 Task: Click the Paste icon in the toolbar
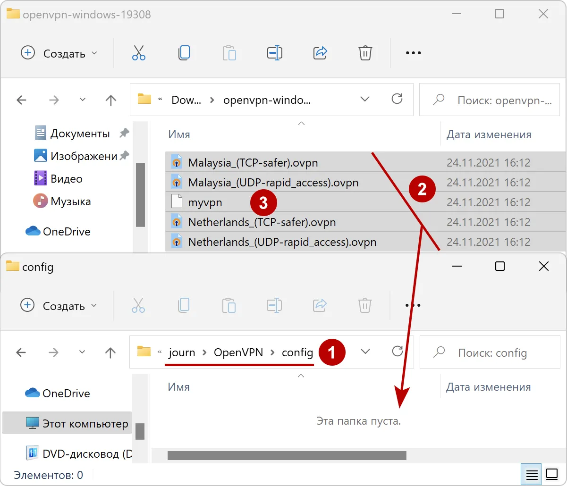coord(229,53)
